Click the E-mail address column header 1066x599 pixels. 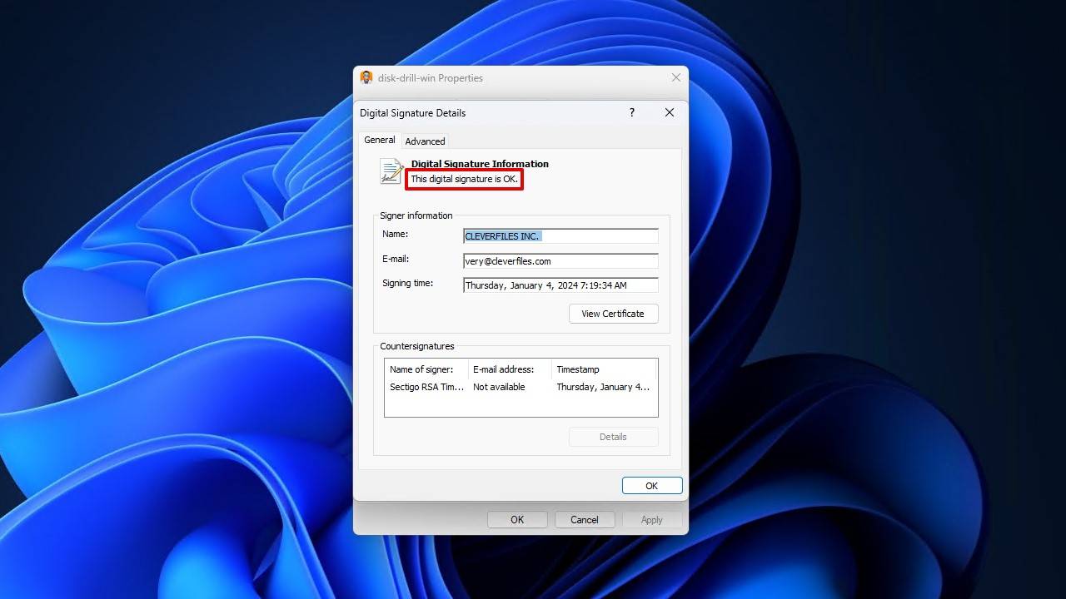(509, 369)
